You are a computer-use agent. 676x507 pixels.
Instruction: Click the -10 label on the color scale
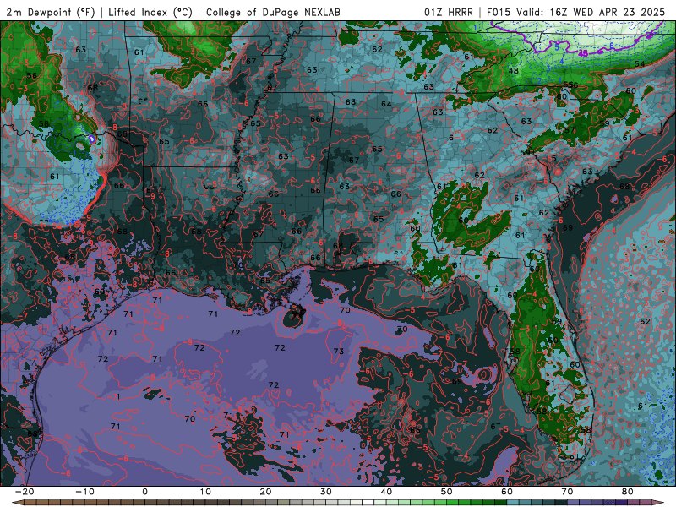(84, 492)
